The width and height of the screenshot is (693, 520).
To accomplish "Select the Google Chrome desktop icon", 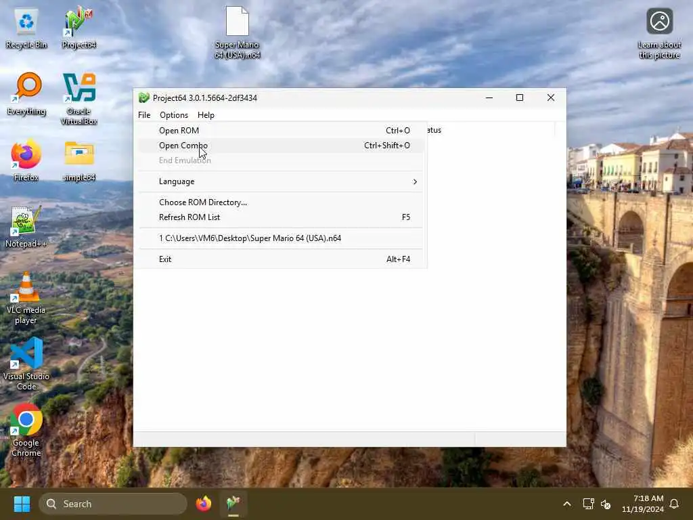I will click(x=26, y=431).
